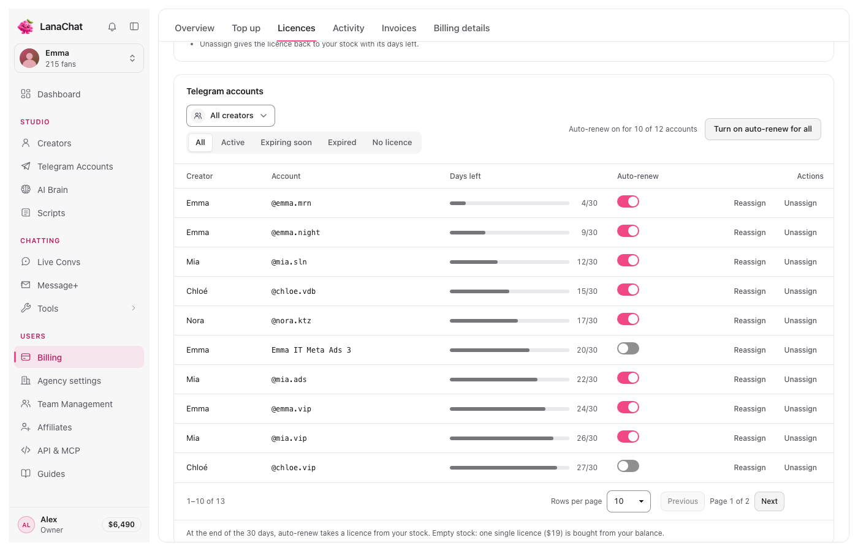Unassign the @chloe.vdb licence
858x551 pixels.
(800, 291)
